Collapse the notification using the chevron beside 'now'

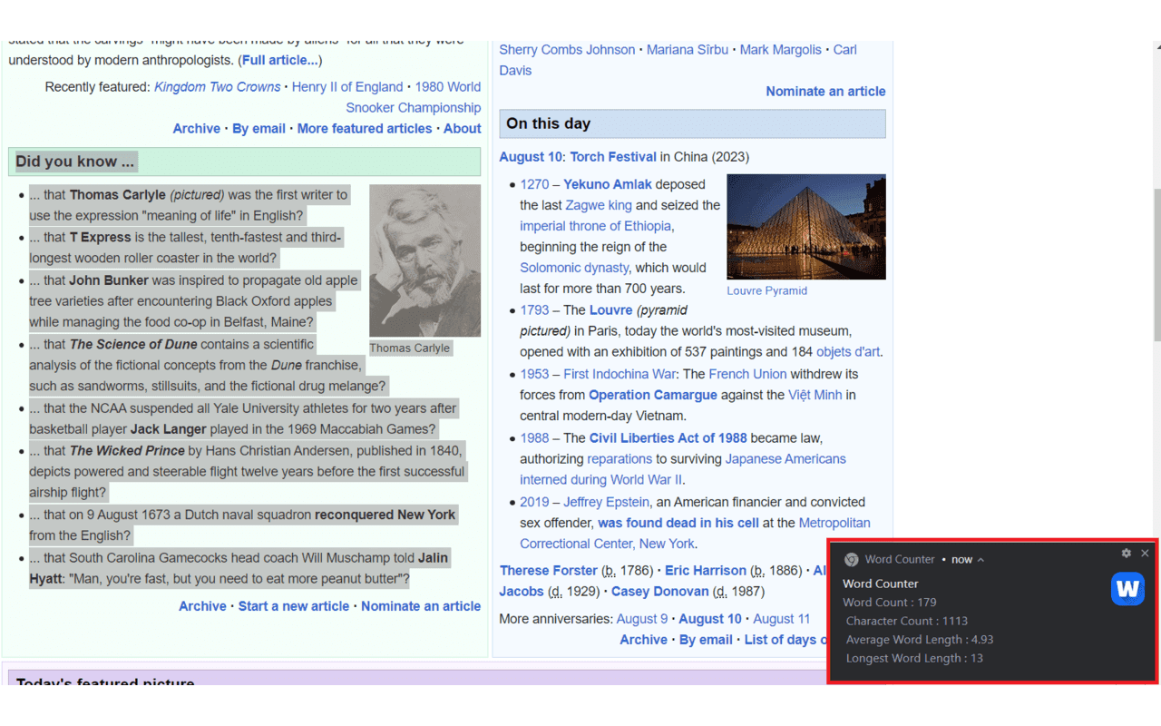[981, 560]
